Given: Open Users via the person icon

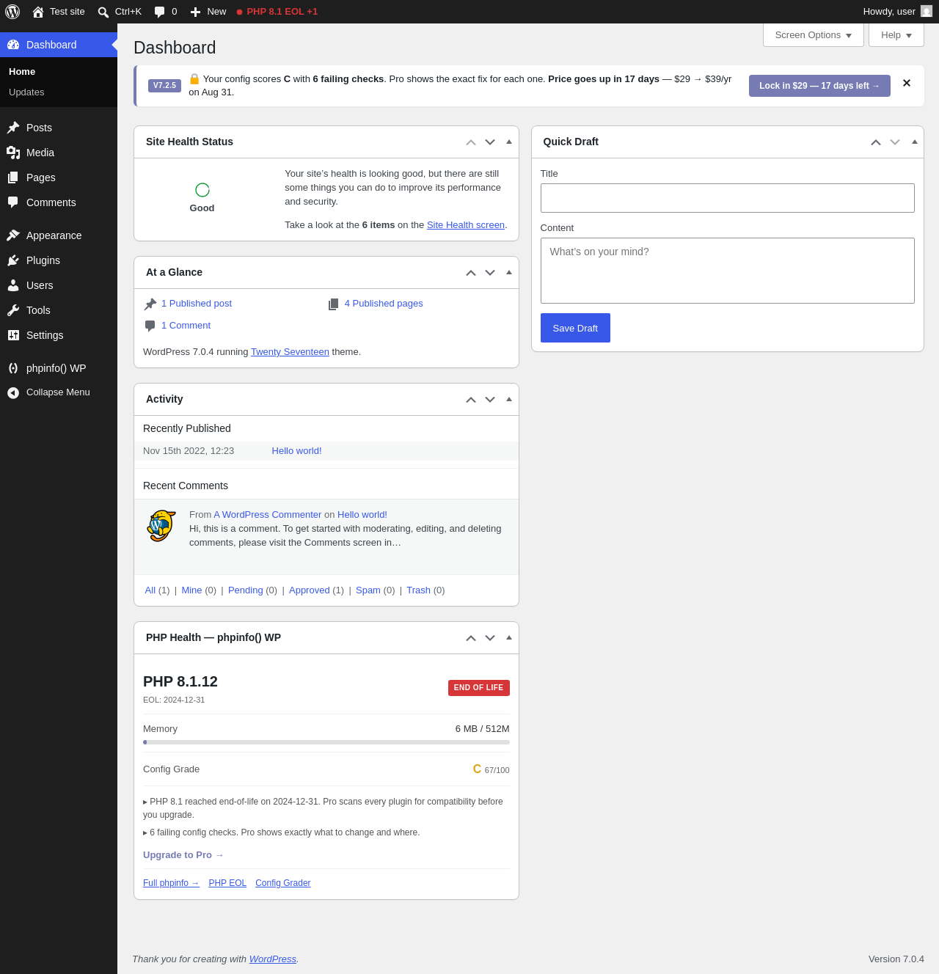Looking at the screenshot, I should (13, 285).
